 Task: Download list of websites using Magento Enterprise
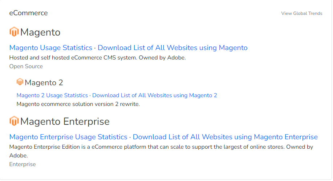pos(225,137)
